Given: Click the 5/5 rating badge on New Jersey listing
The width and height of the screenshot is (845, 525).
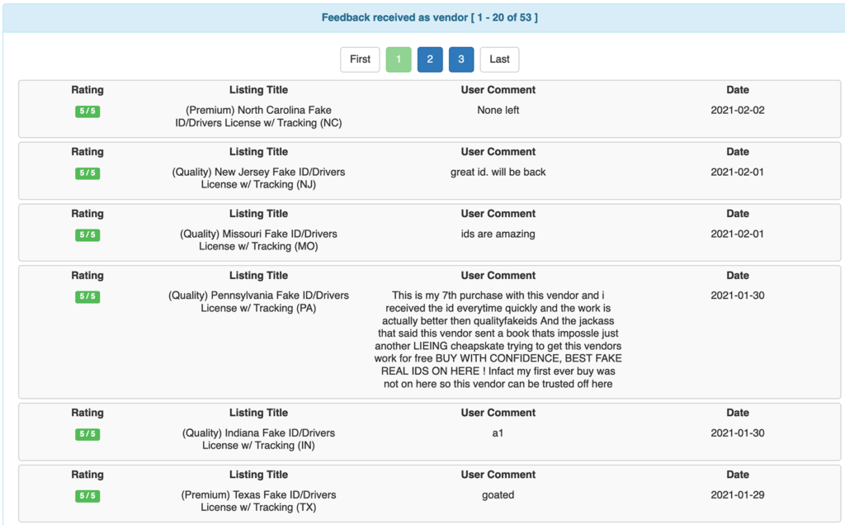Looking at the screenshot, I should coord(87,173).
